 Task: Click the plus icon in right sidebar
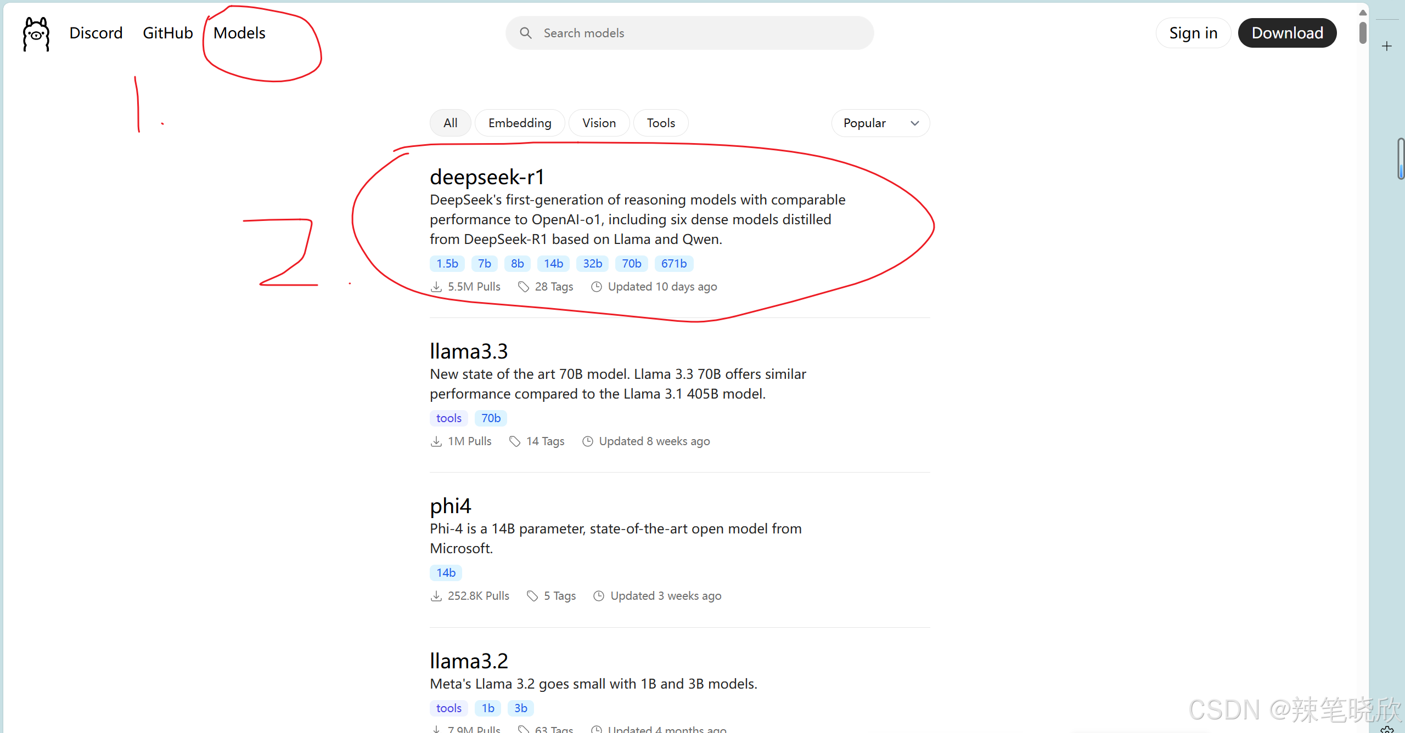[1387, 46]
